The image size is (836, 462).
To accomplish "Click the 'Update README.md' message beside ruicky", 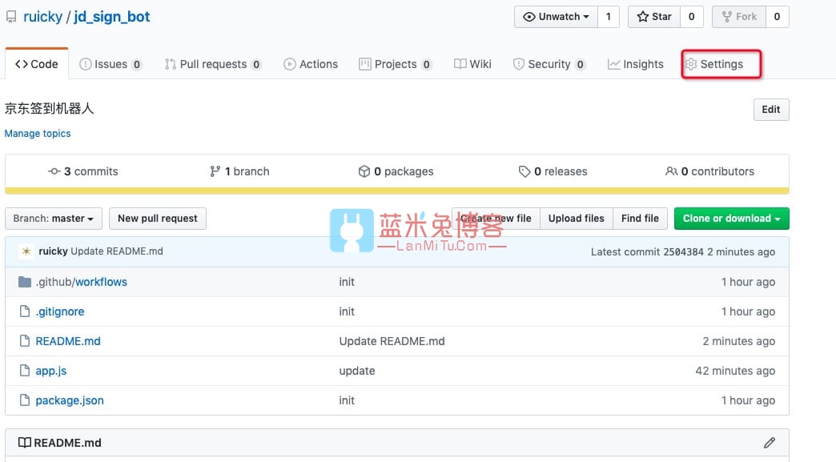I will click(x=117, y=251).
